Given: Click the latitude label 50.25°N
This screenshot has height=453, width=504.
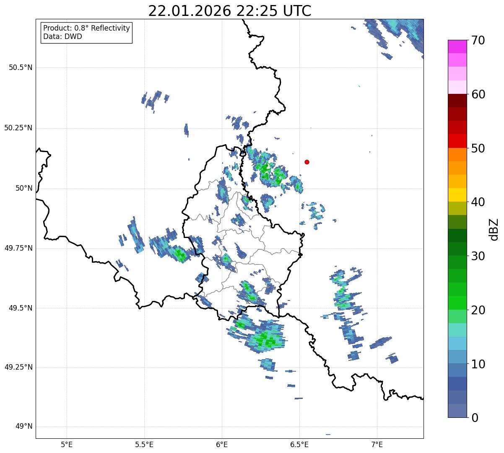Looking at the screenshot, I should tap(18, 128).
